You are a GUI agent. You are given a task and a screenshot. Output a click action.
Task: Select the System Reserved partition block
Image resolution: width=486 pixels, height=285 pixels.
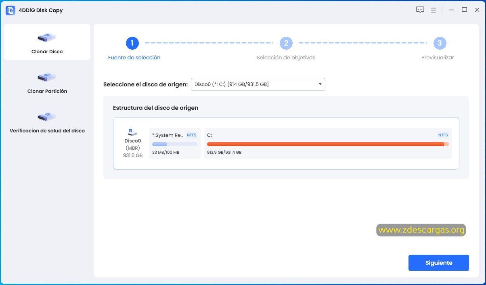175,143
